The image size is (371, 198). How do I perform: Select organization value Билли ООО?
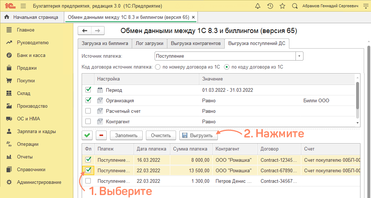[x=316, y=101]
